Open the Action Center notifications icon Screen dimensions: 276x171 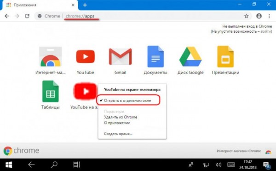[x=266, y=165]
